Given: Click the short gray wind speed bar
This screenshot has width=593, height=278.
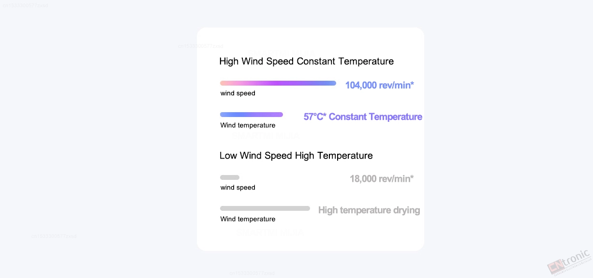Looking at the screenshot, I should 230,177.
